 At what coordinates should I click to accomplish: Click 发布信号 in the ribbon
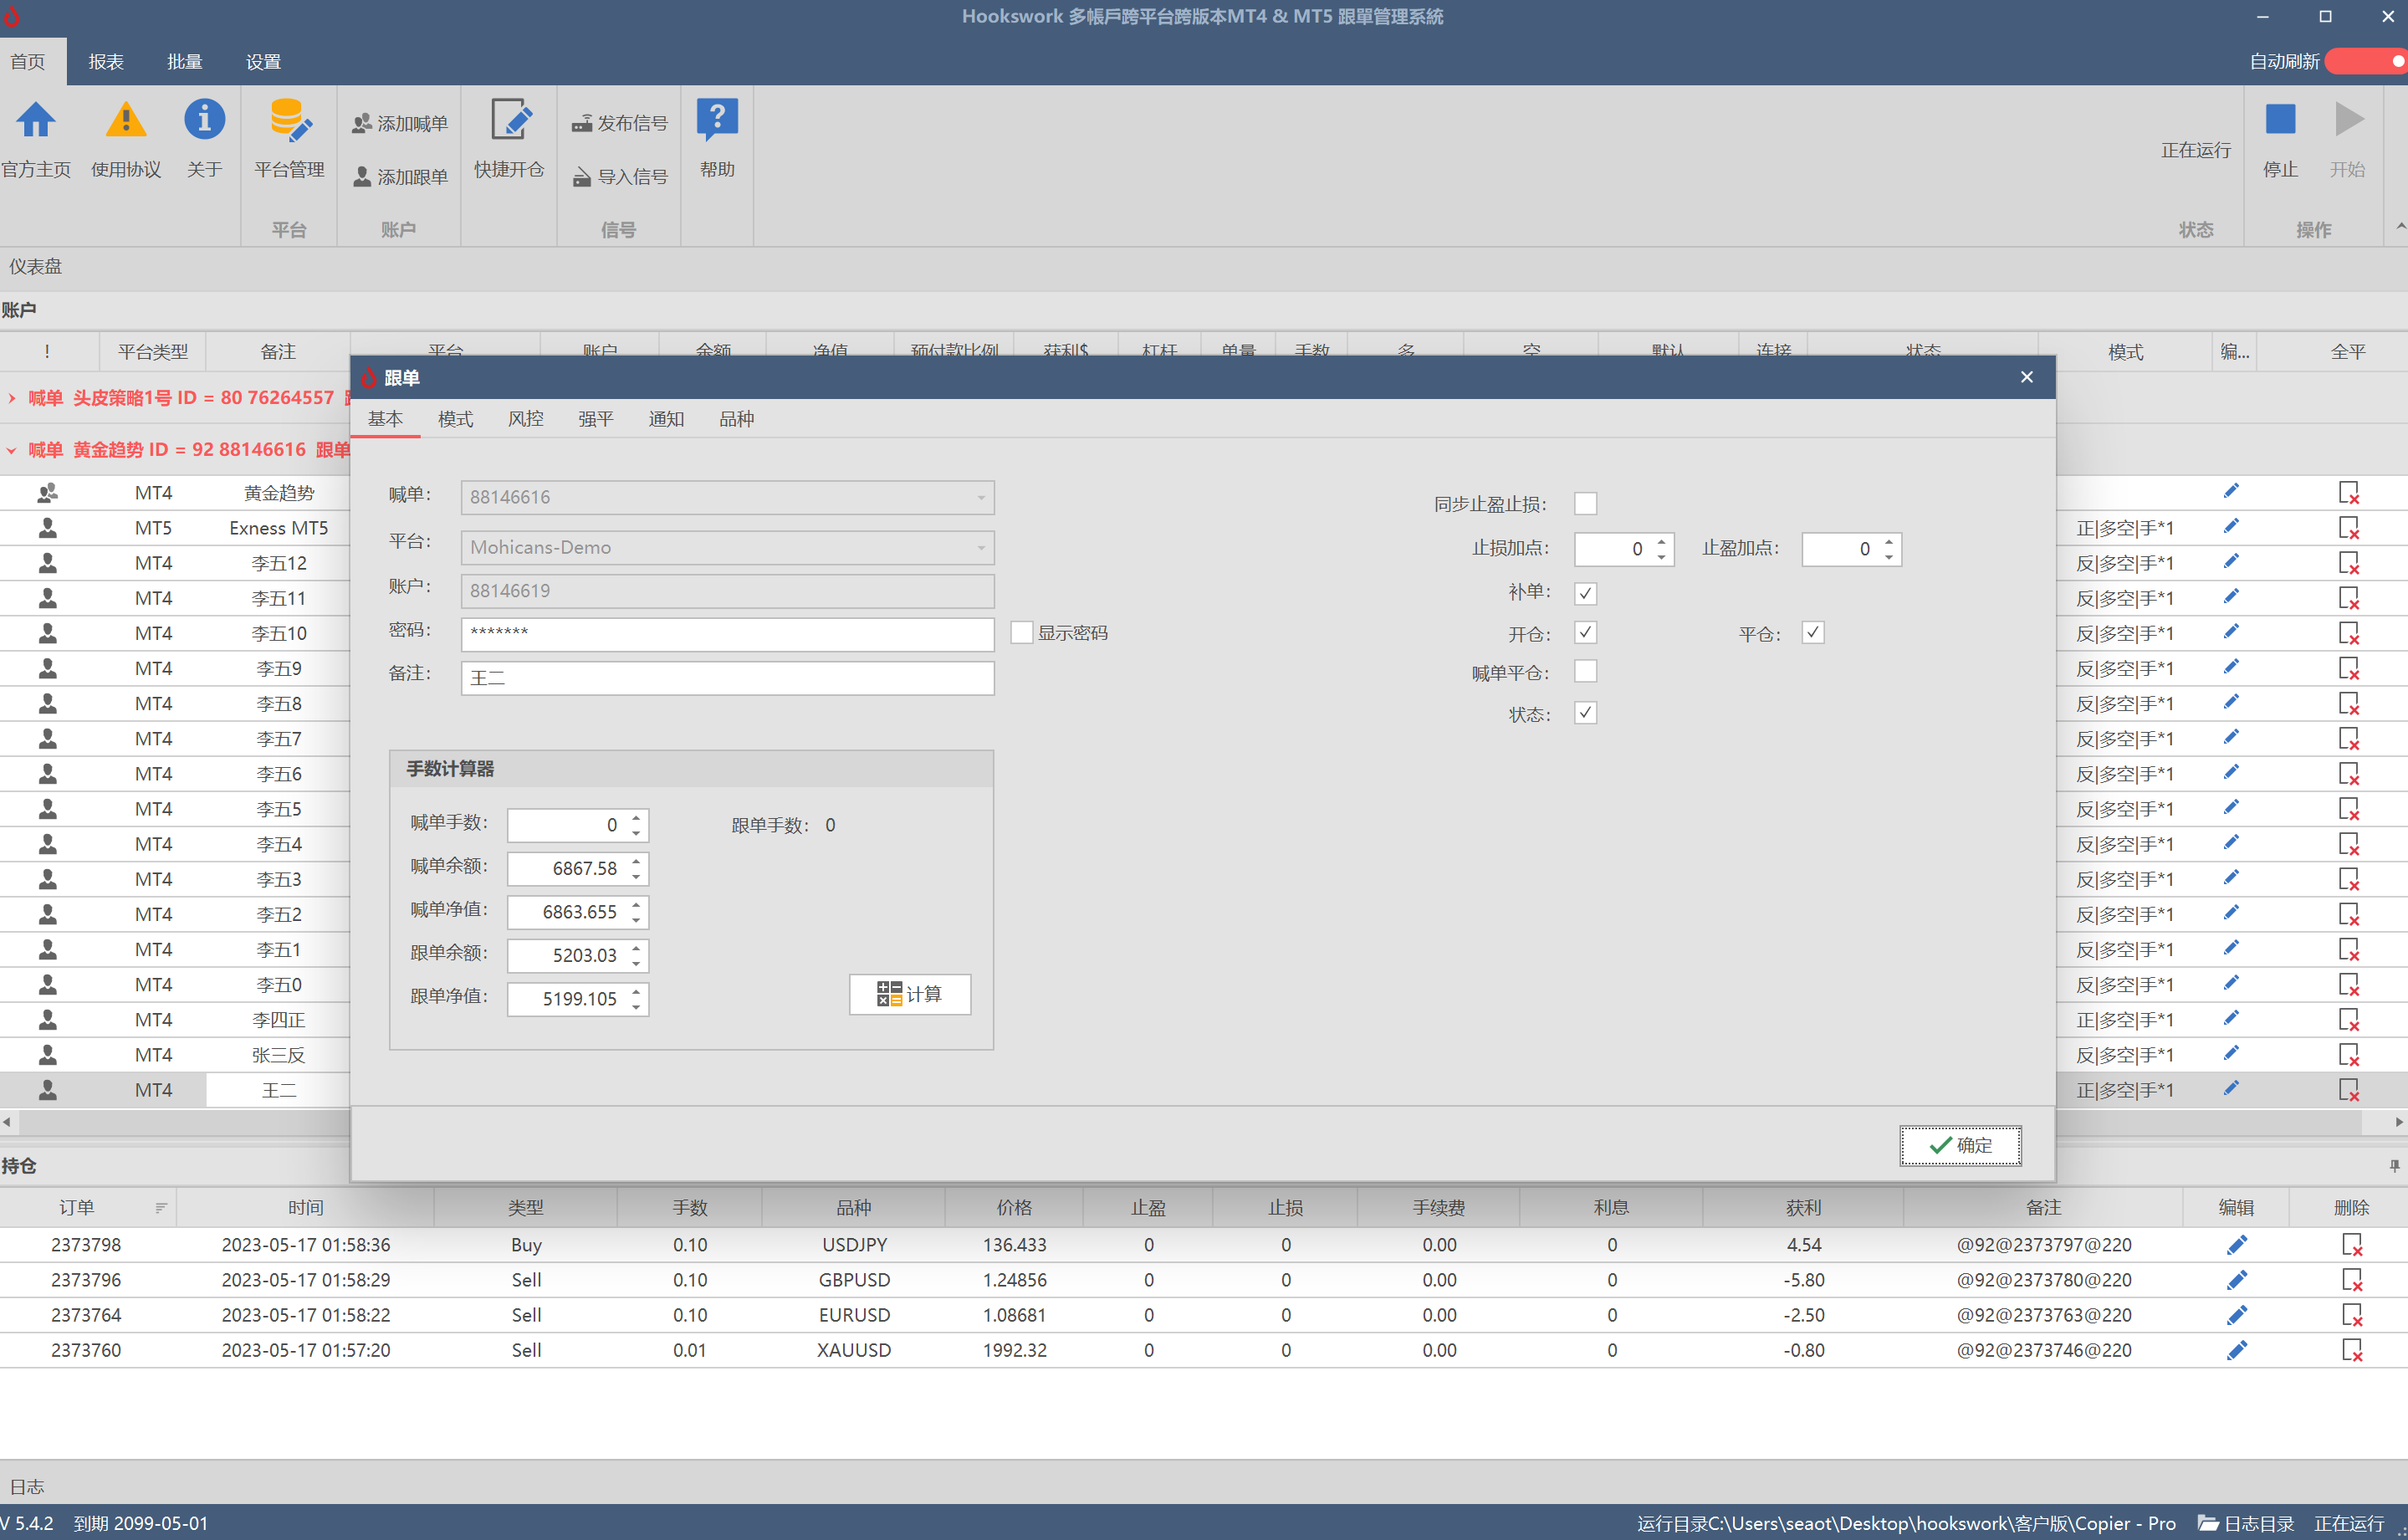click(x=620, y=123)
